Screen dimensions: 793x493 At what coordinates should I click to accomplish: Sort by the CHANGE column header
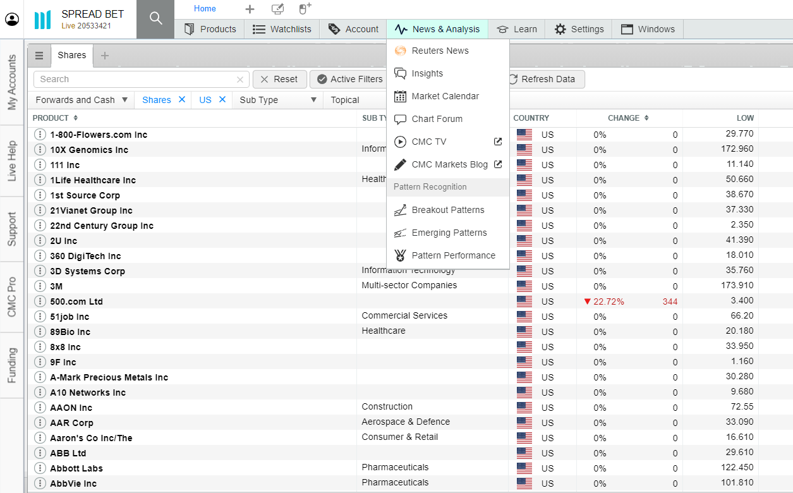pyautogui.click(x=628, y=118)
